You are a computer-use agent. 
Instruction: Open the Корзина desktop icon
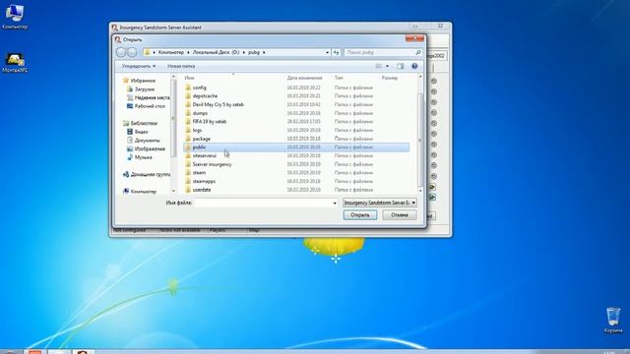pyautogui.click(x=613, y=320)
